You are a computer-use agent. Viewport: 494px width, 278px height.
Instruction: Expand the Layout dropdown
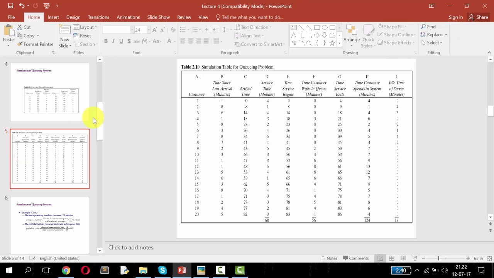85,27
